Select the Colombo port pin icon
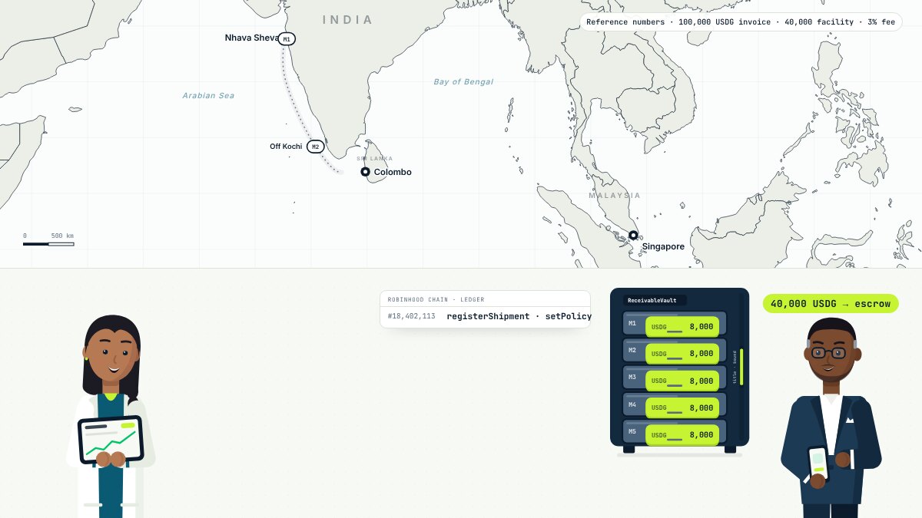Screen dimensions: 922x518 366,172
